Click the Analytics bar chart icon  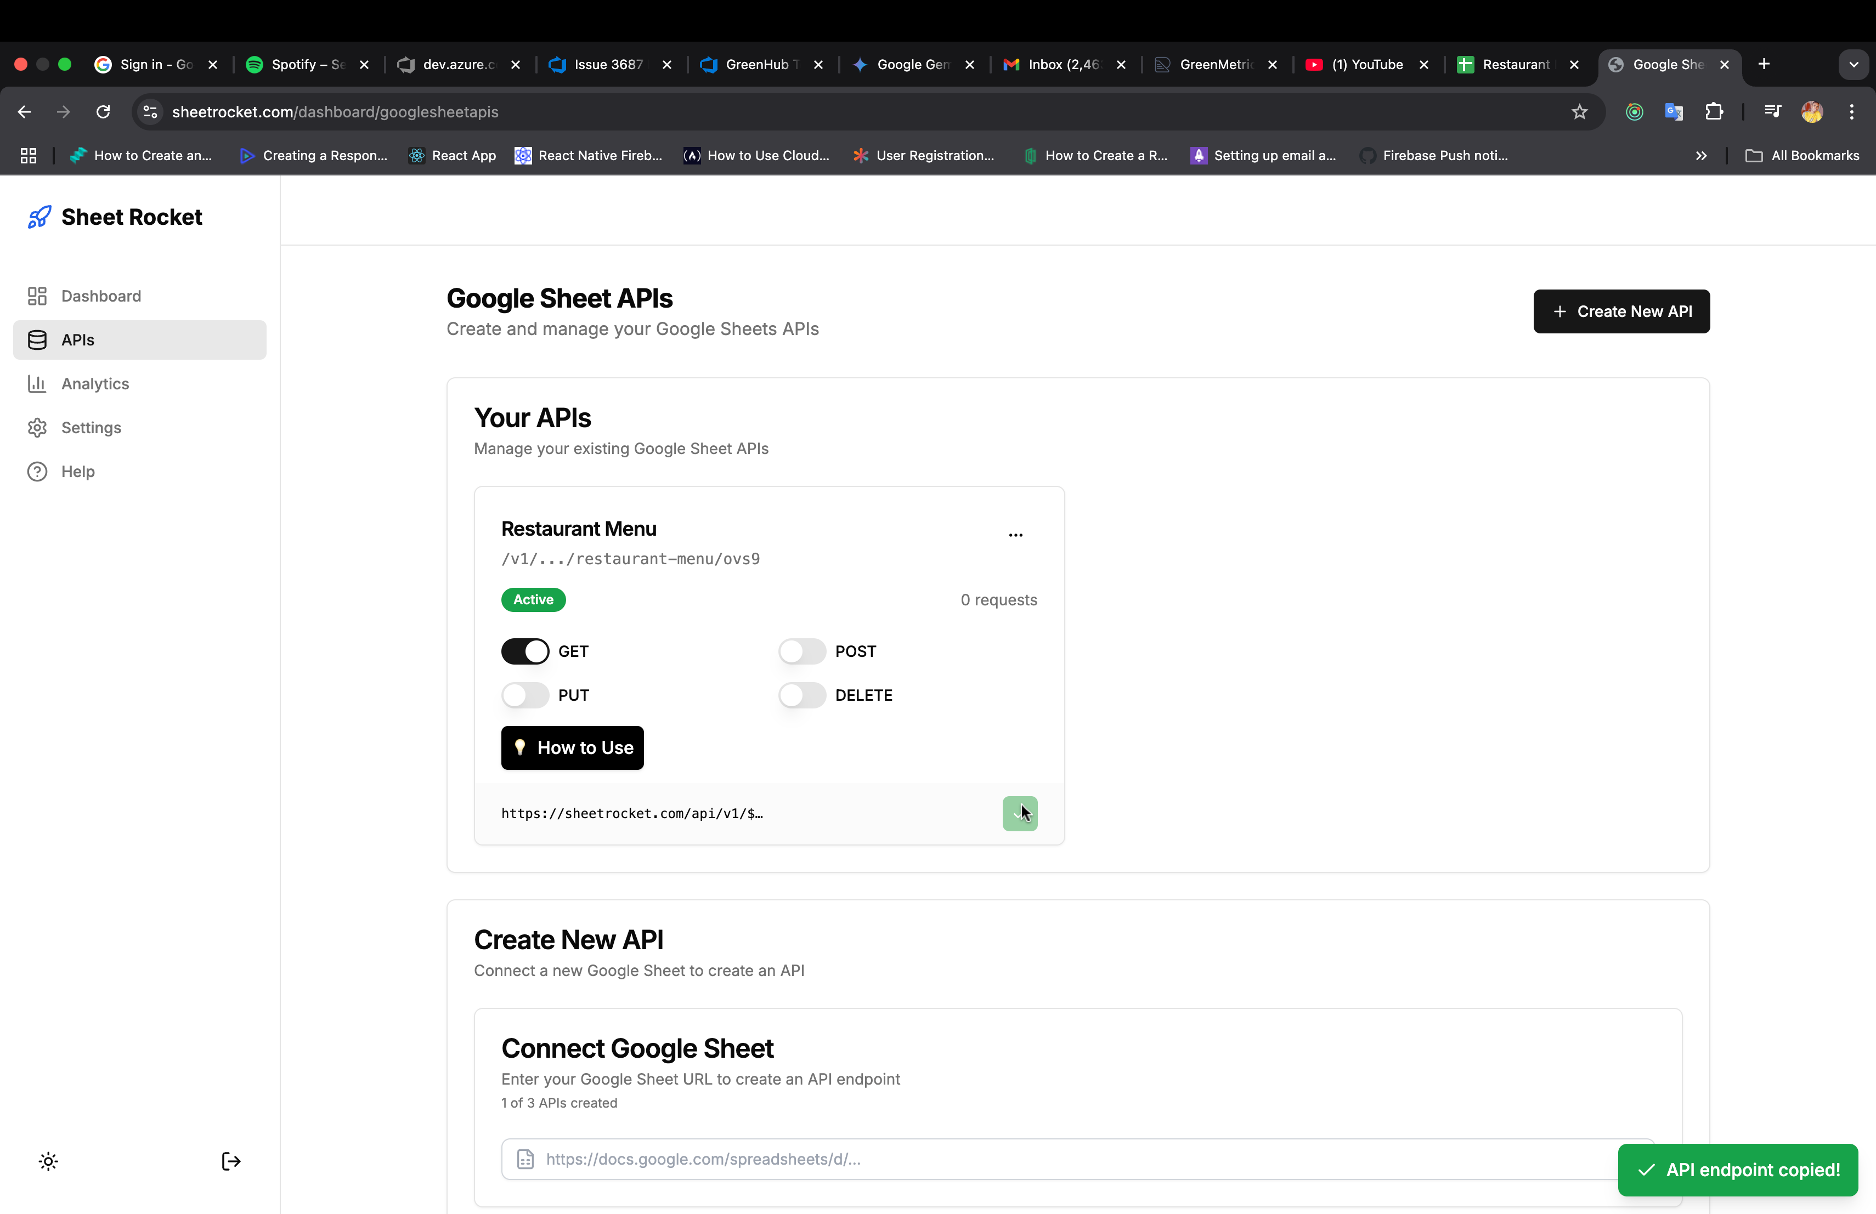point(37,384)
